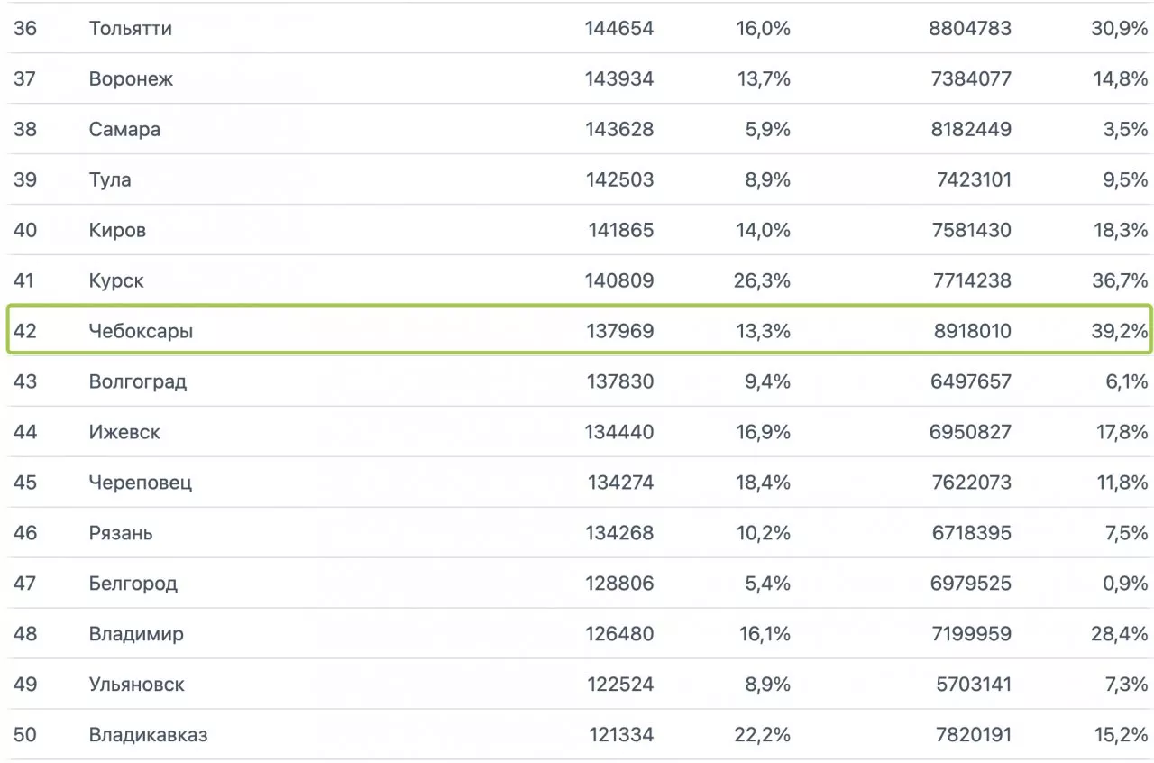This screenshot has width=1154, height=763.
Task: Select the Волгоград city cell
Action: click(138, 382)
